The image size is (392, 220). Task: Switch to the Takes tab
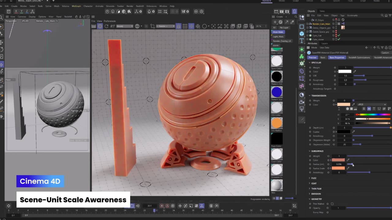(x=322, y=11)
